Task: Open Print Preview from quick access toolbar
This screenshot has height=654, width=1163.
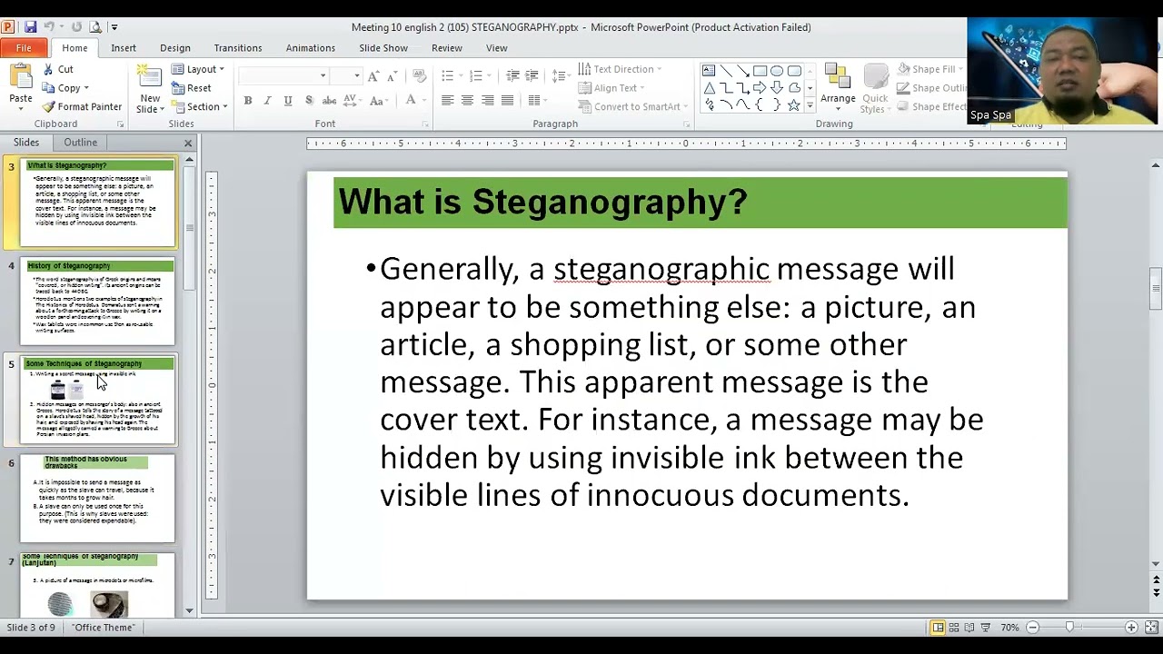Action: point(97,27)
